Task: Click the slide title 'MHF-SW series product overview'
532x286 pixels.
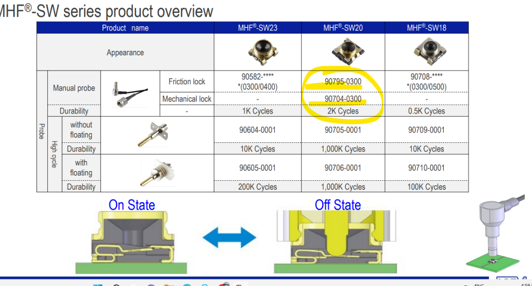Action: (106, 11)
